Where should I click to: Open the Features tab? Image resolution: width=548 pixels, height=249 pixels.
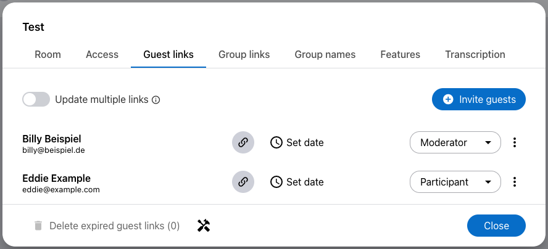point(400,54)
